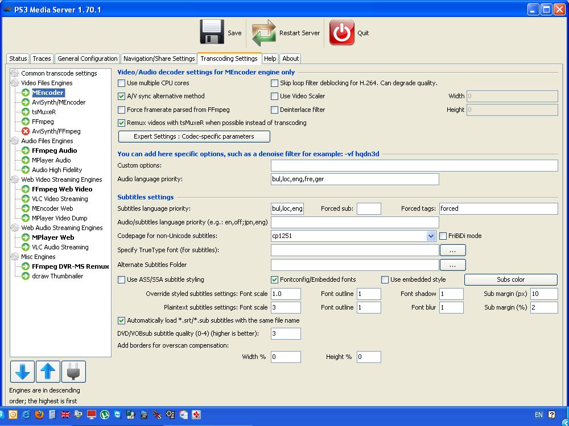The image size is (569, 426).
Task: Select Web Video Streaming Engines group
Action: [61, 179]
